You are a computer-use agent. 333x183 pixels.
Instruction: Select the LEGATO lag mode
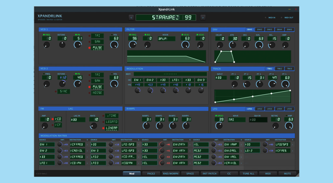tap(112, 122)
